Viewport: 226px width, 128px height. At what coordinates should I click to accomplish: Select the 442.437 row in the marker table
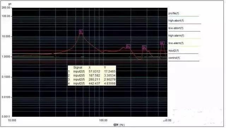click(92, 83)
